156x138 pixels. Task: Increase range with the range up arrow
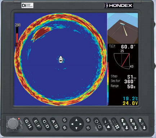[131, 120]
